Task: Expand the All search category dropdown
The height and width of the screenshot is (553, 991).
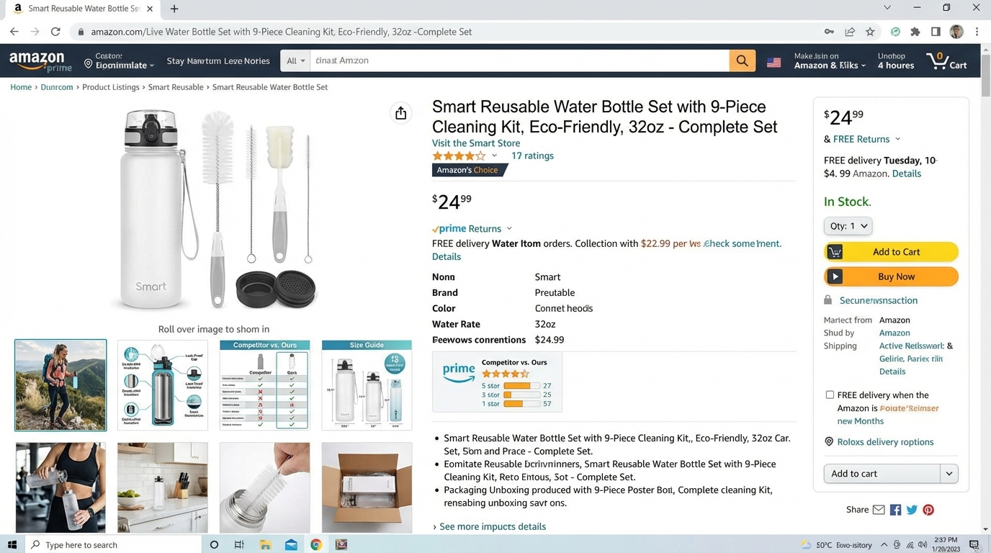Action: coord(295,60)
